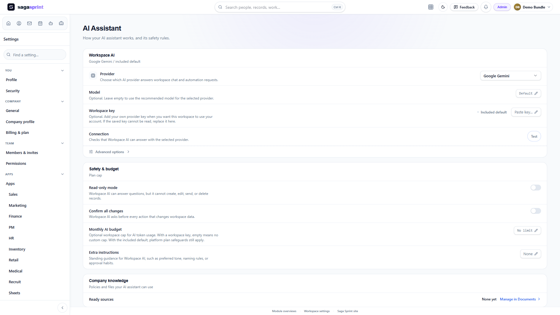560x315 pixels.
Task: Open Members & invites settings
Action: click(22, 153)
